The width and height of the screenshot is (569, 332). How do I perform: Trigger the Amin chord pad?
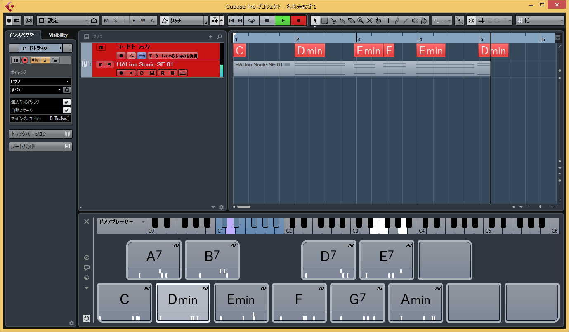coord(416,303)
